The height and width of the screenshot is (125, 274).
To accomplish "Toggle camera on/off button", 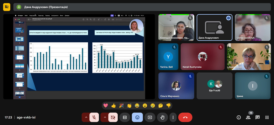I will point(113,117).
